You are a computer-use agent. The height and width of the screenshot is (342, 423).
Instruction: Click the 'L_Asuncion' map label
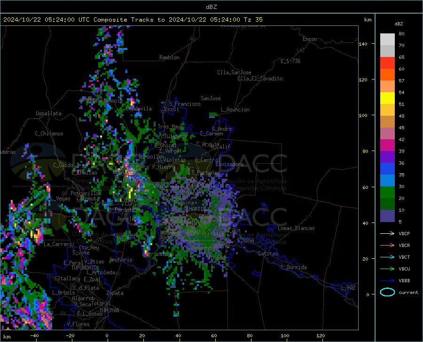(235, 110)
